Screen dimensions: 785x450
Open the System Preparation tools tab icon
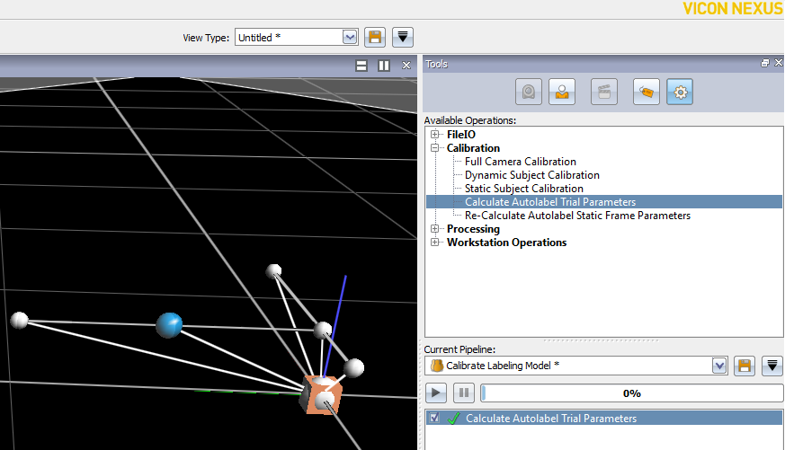[x=529, y=92]
